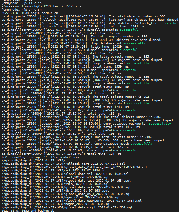Click 'dump database db_1 successfully' text

pos(121,104)
